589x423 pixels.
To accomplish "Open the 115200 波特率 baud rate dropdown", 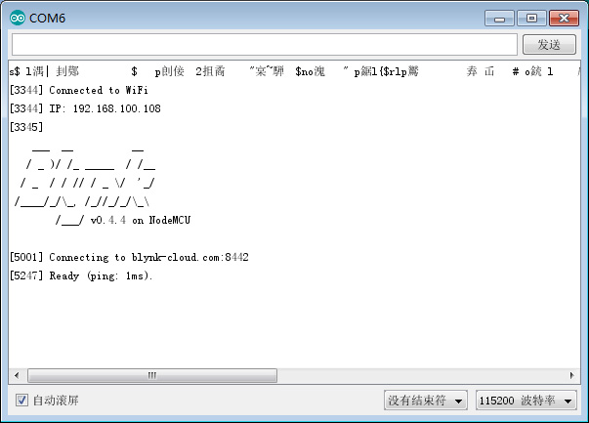I will pos(526,401).
